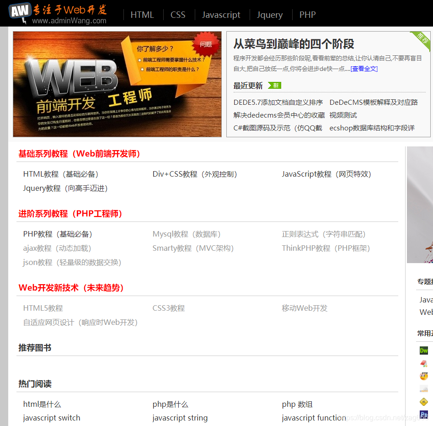The width and height of the screenshot is (433, 426).
Task: Open the yellow diamond sign icon
Action: pyautogui.click(x=423, y=402)
